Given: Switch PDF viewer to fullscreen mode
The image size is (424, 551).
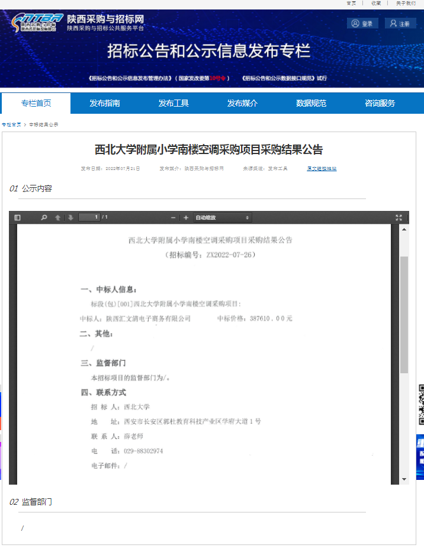Looking at the screenshot, I should click(x=399, y=217).
